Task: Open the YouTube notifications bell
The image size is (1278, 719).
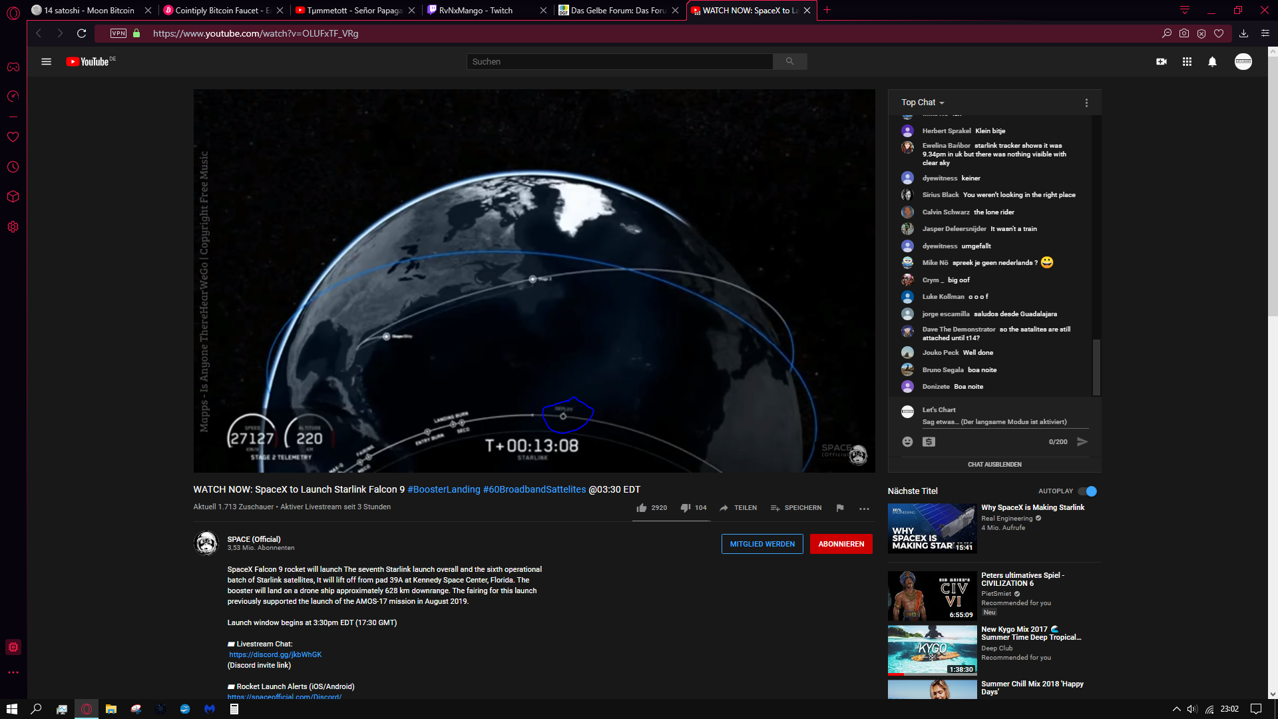Action: click(1212, 61)
